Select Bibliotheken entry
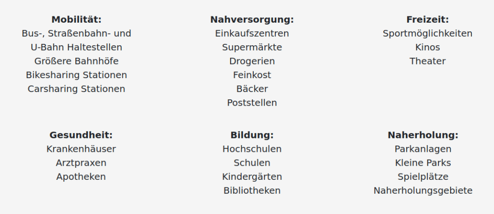 252,191
